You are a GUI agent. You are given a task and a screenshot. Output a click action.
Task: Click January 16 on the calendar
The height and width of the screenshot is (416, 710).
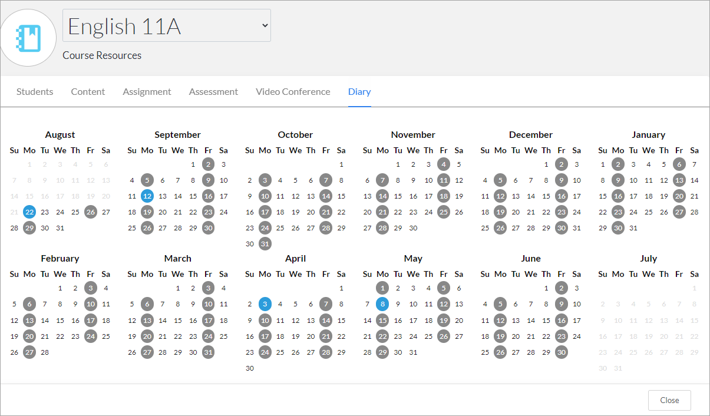(x=618, y=196)
